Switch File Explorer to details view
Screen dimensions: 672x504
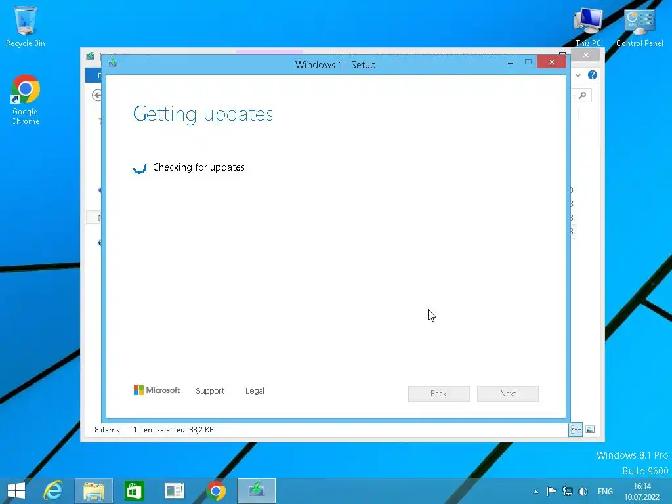(576, 429)
